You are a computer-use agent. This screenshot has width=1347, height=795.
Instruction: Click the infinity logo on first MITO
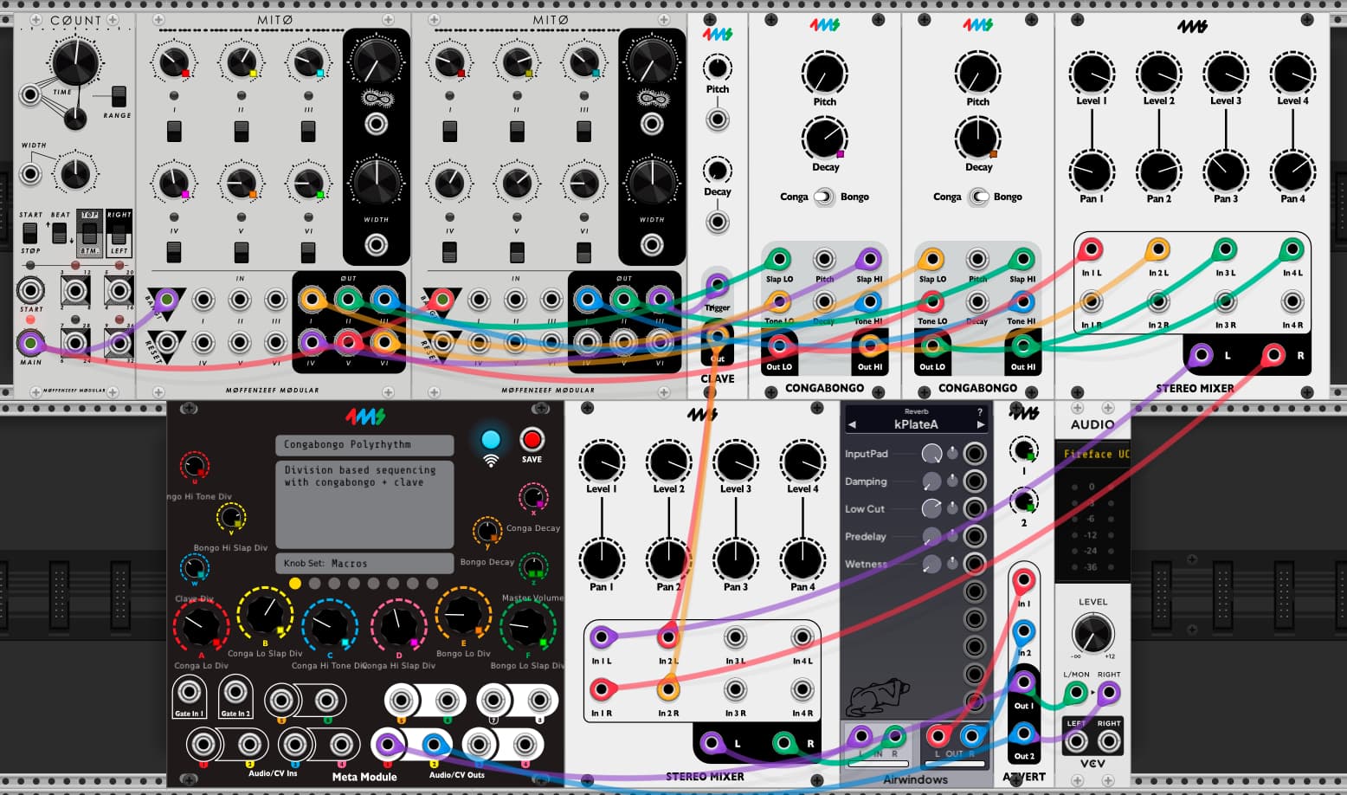(377, 99)
